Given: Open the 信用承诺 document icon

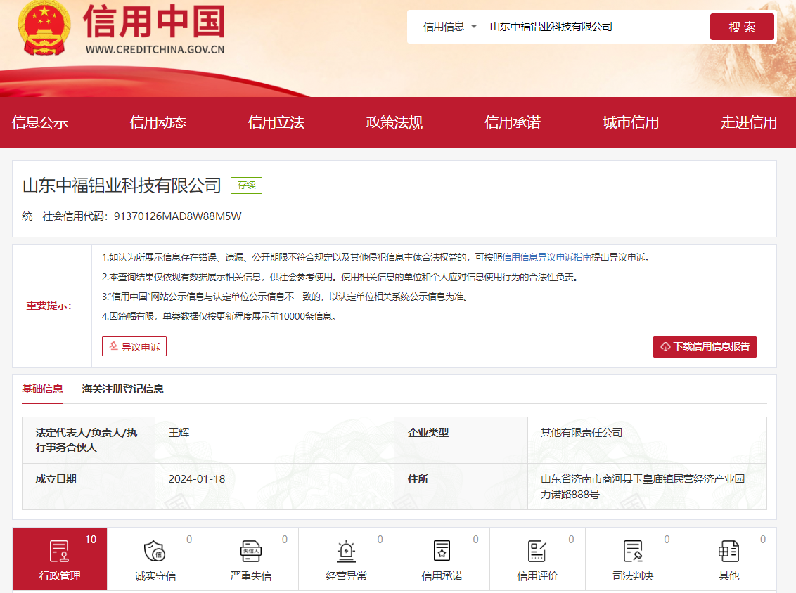Looking at the screenshot, I should 442,552.
